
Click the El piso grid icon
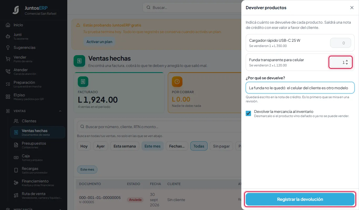coord(8,97)
